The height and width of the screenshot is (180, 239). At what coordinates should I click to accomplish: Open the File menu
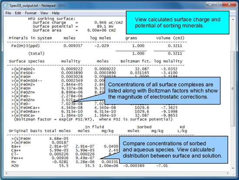8,13
